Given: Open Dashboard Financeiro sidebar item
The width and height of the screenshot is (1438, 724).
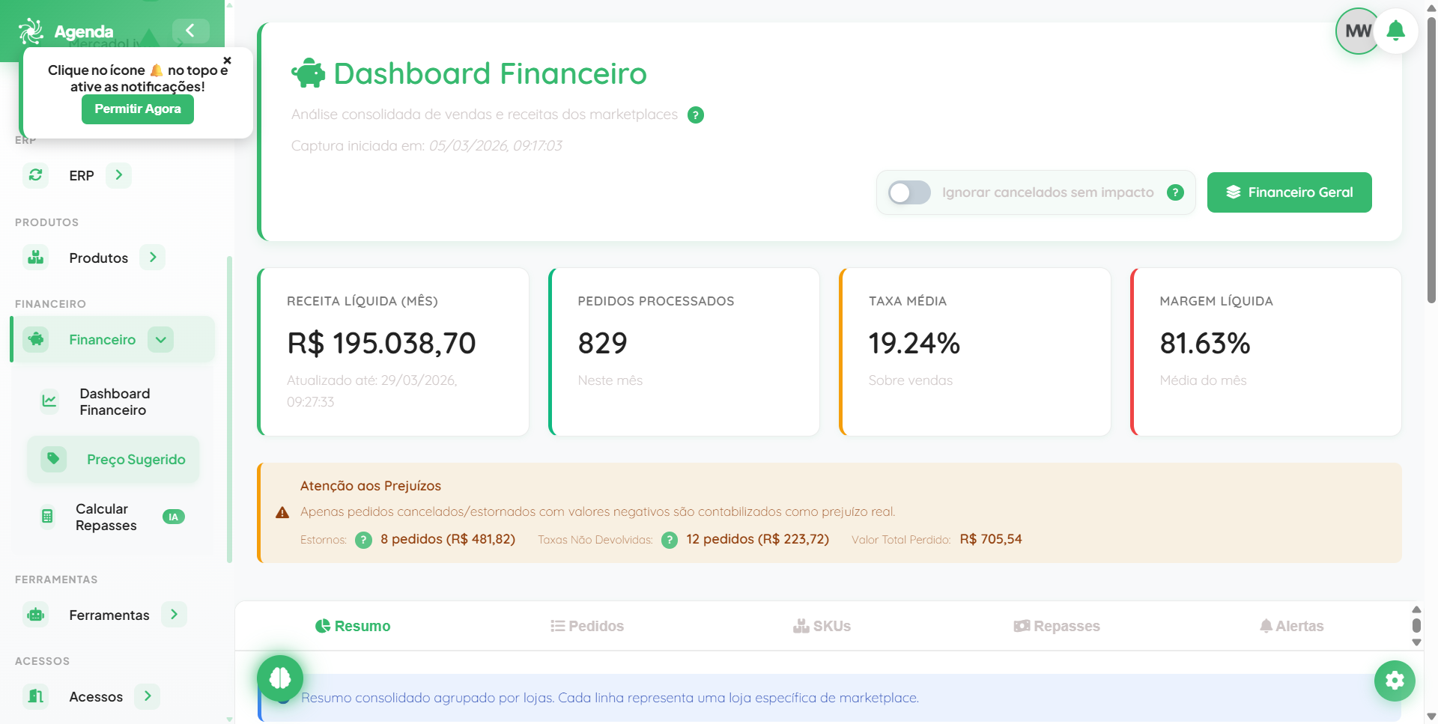Looking at the screenshot, I should pyautogui.click(x=114, y=402).
